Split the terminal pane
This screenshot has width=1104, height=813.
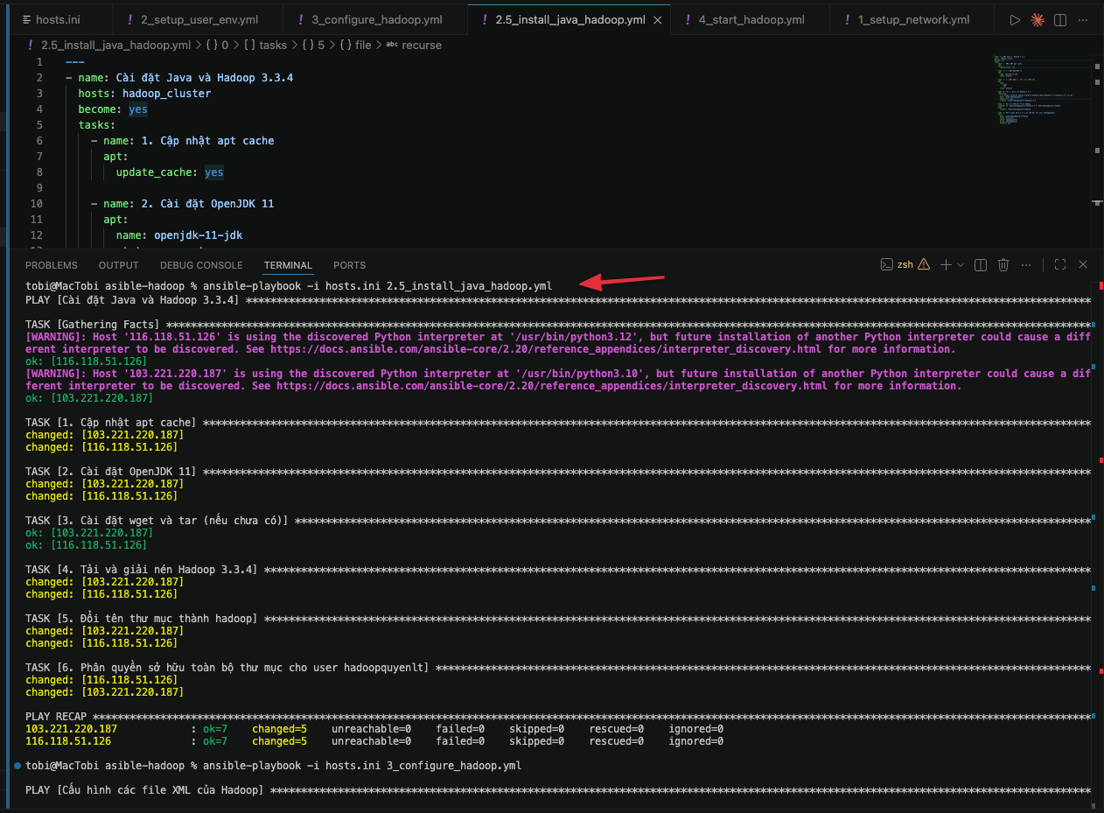981,264
